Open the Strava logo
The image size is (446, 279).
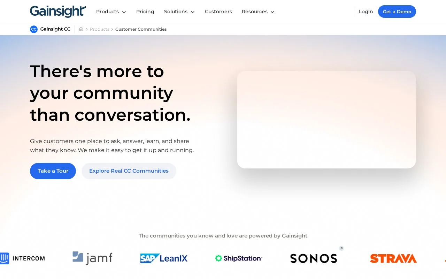pos(393,258)
